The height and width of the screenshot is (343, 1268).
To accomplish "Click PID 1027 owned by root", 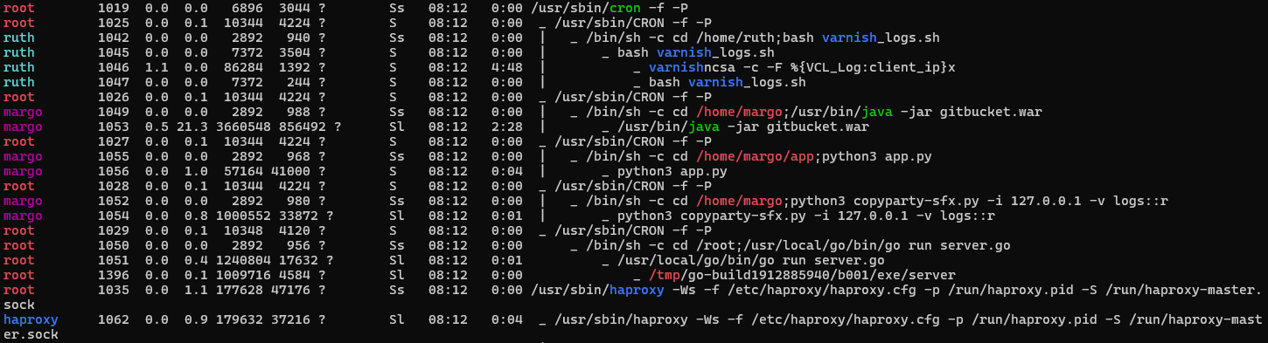I will [114, 142].
